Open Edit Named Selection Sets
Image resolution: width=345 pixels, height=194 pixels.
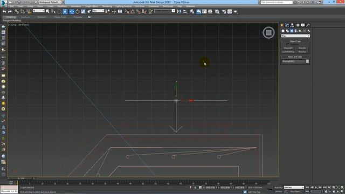(150, 11)
